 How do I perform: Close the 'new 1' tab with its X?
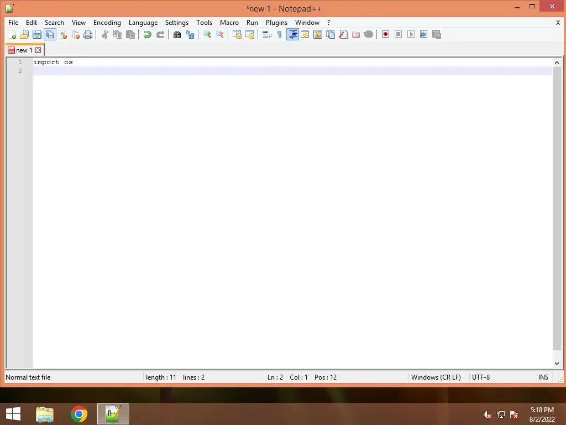click(38, 50)
